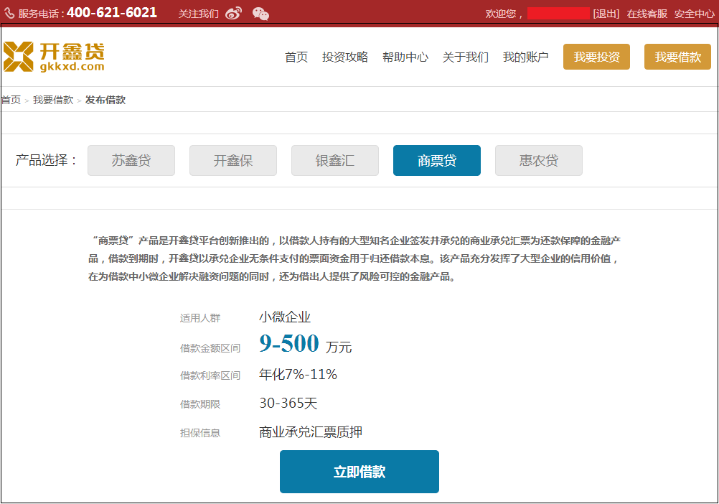The image size is (719, 504).
Task: Select the 开鑫保 product tab
Action: [x=233, y=161]
